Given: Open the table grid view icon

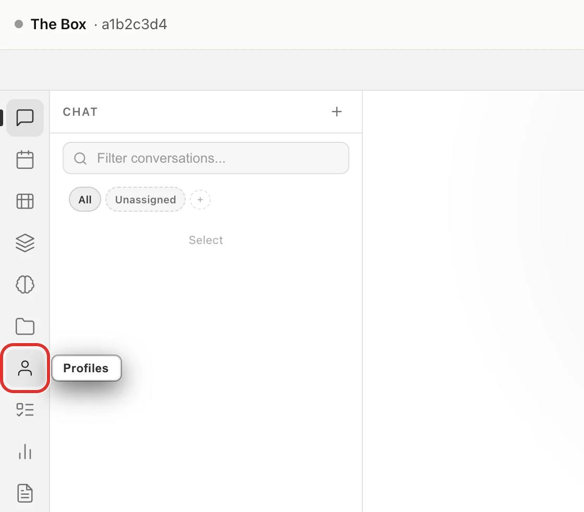Looking at the screenshot, I should (25, 201).
